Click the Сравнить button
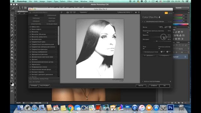This screenshot has height=113, width=201. point(83,13)
